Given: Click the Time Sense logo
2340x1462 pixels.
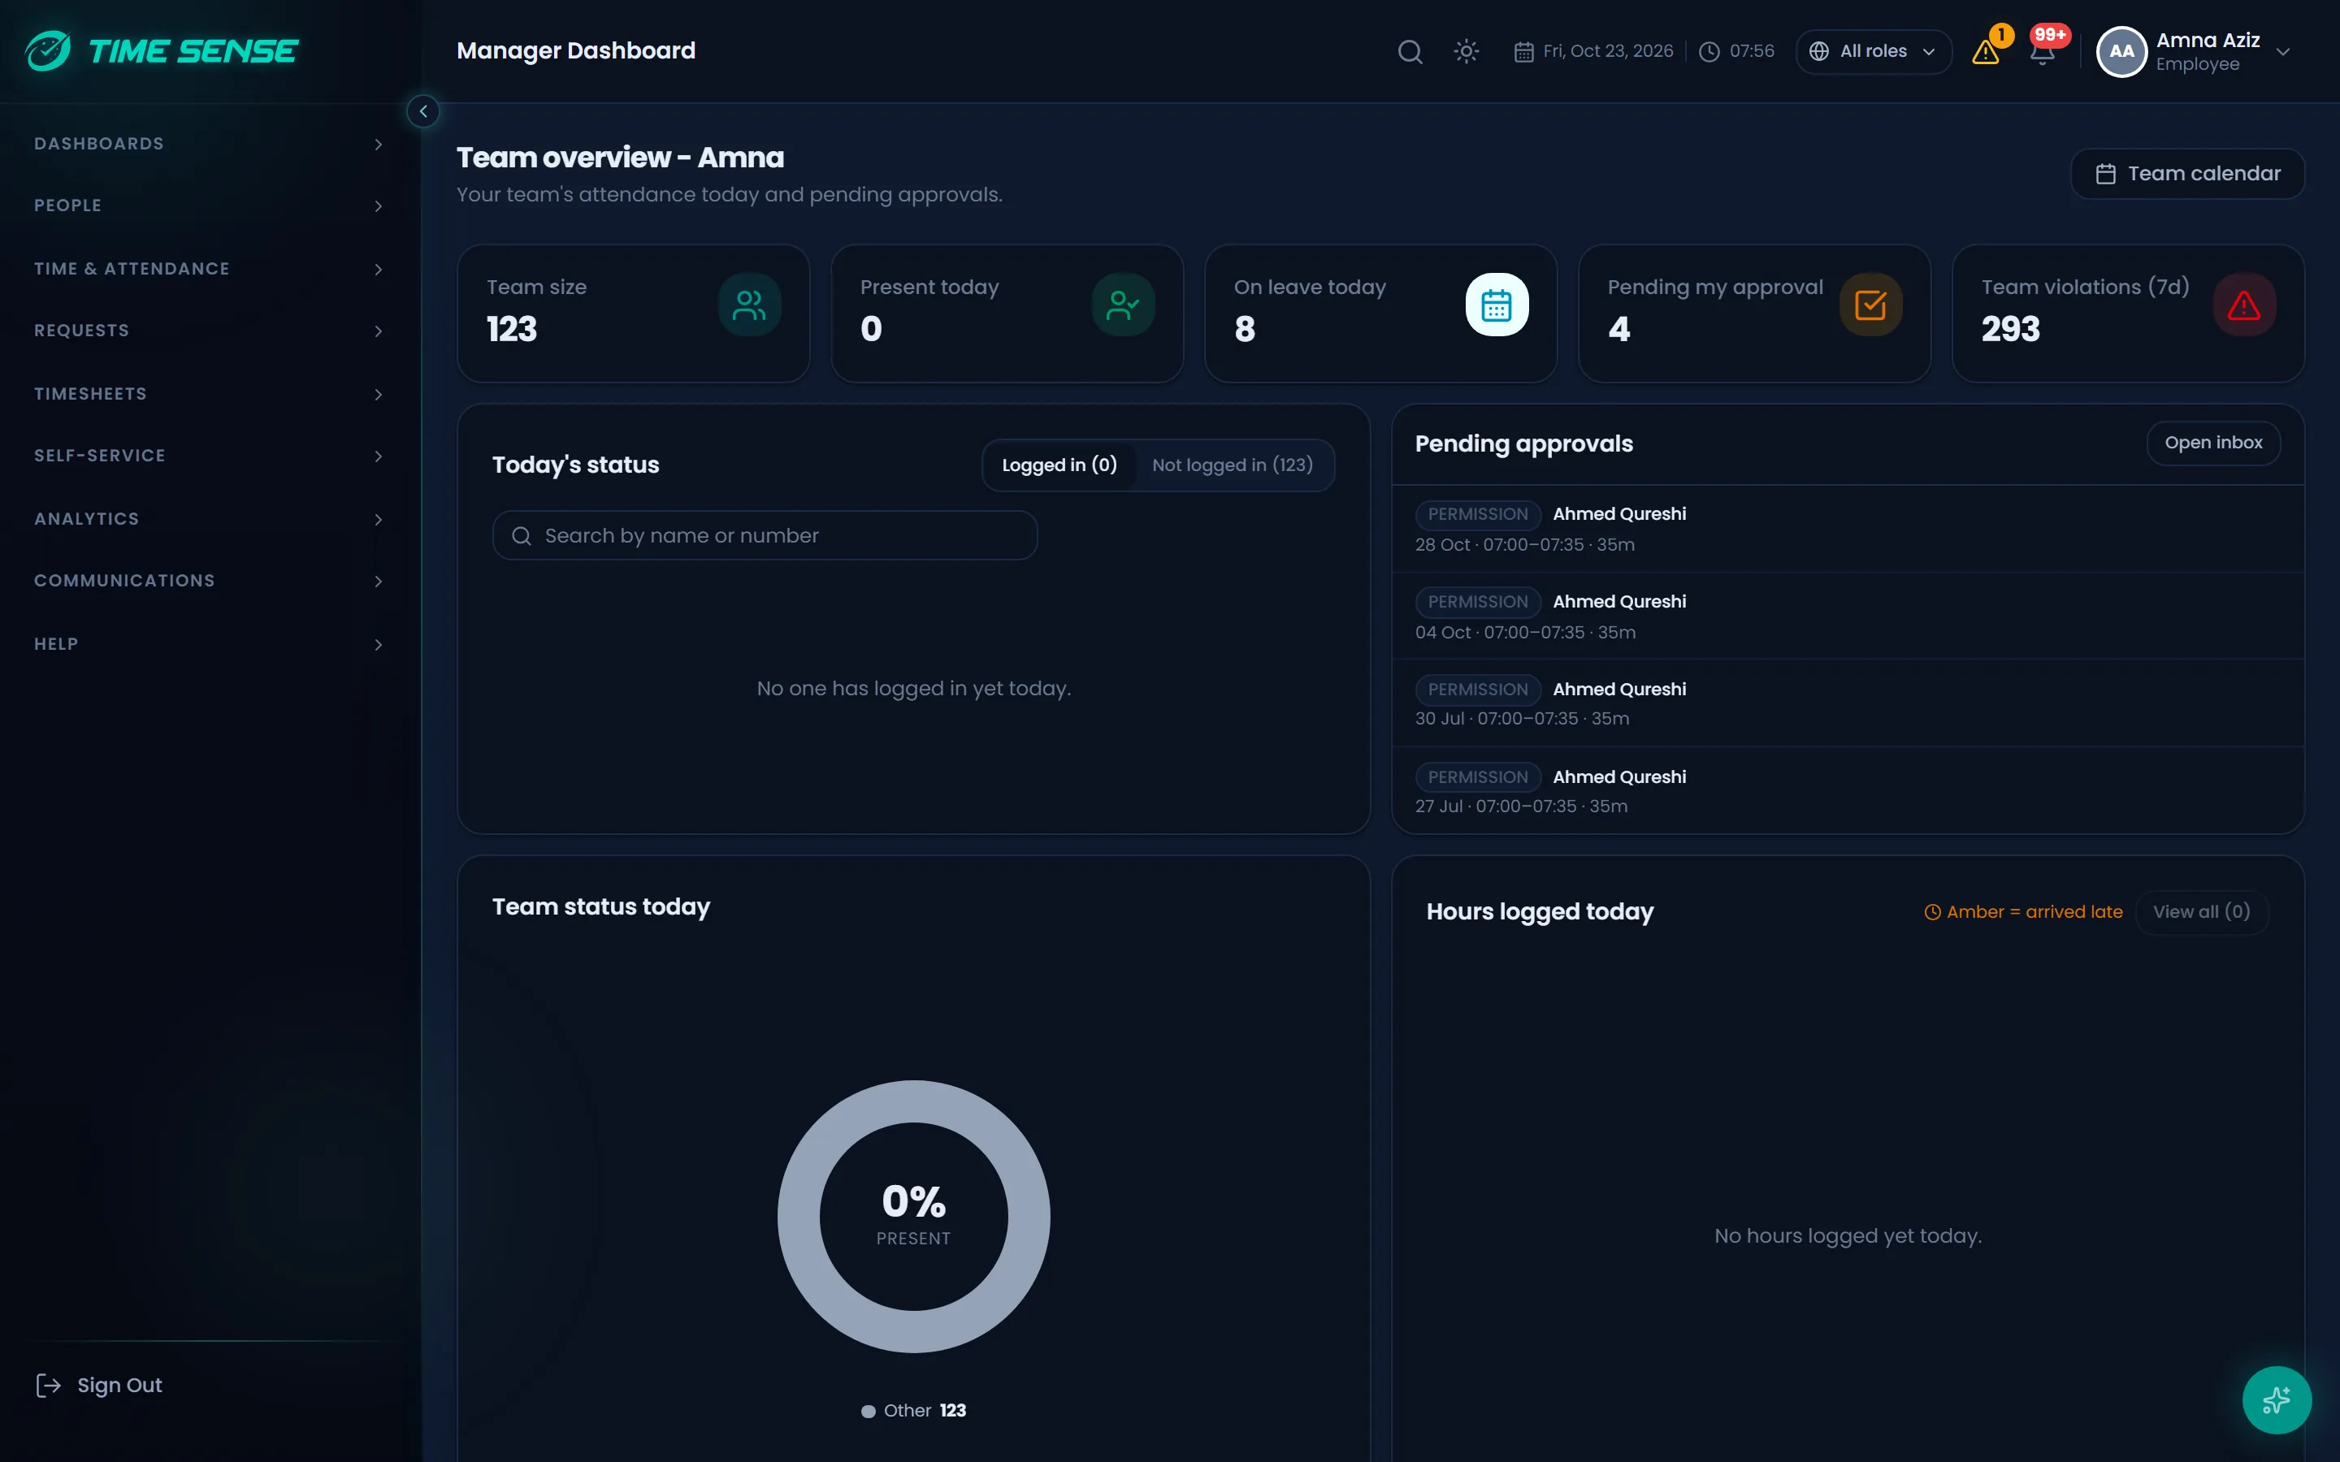Looking at the screenshot, I should click(162, 50).
